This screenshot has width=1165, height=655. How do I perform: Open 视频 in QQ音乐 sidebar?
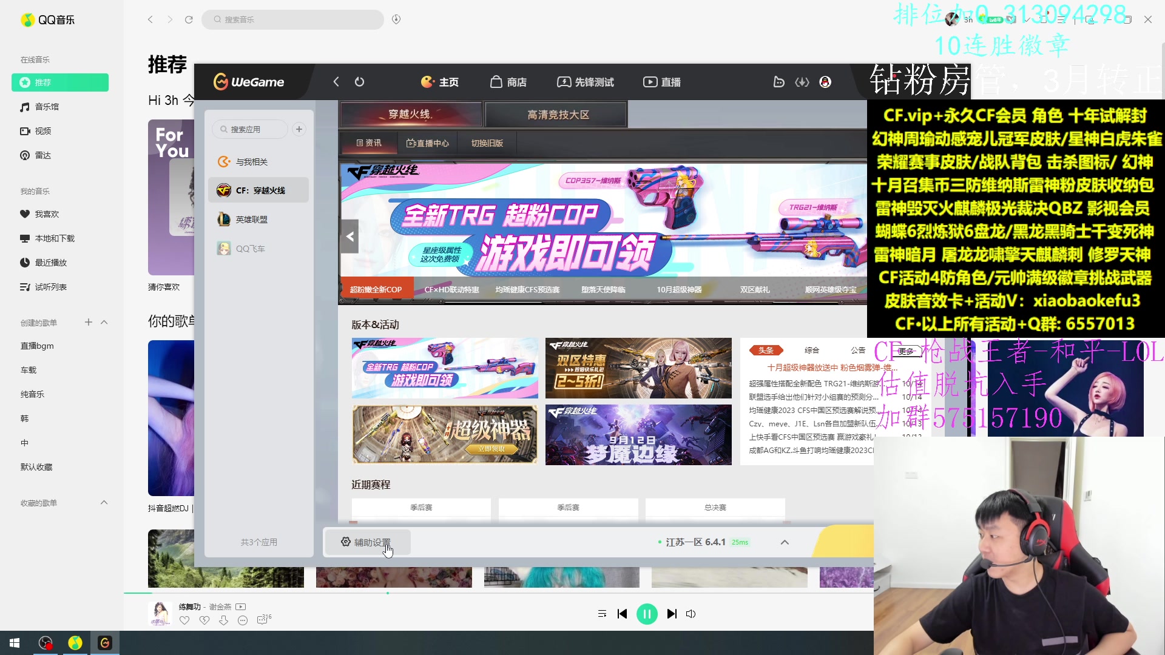[x=60, y=131]
